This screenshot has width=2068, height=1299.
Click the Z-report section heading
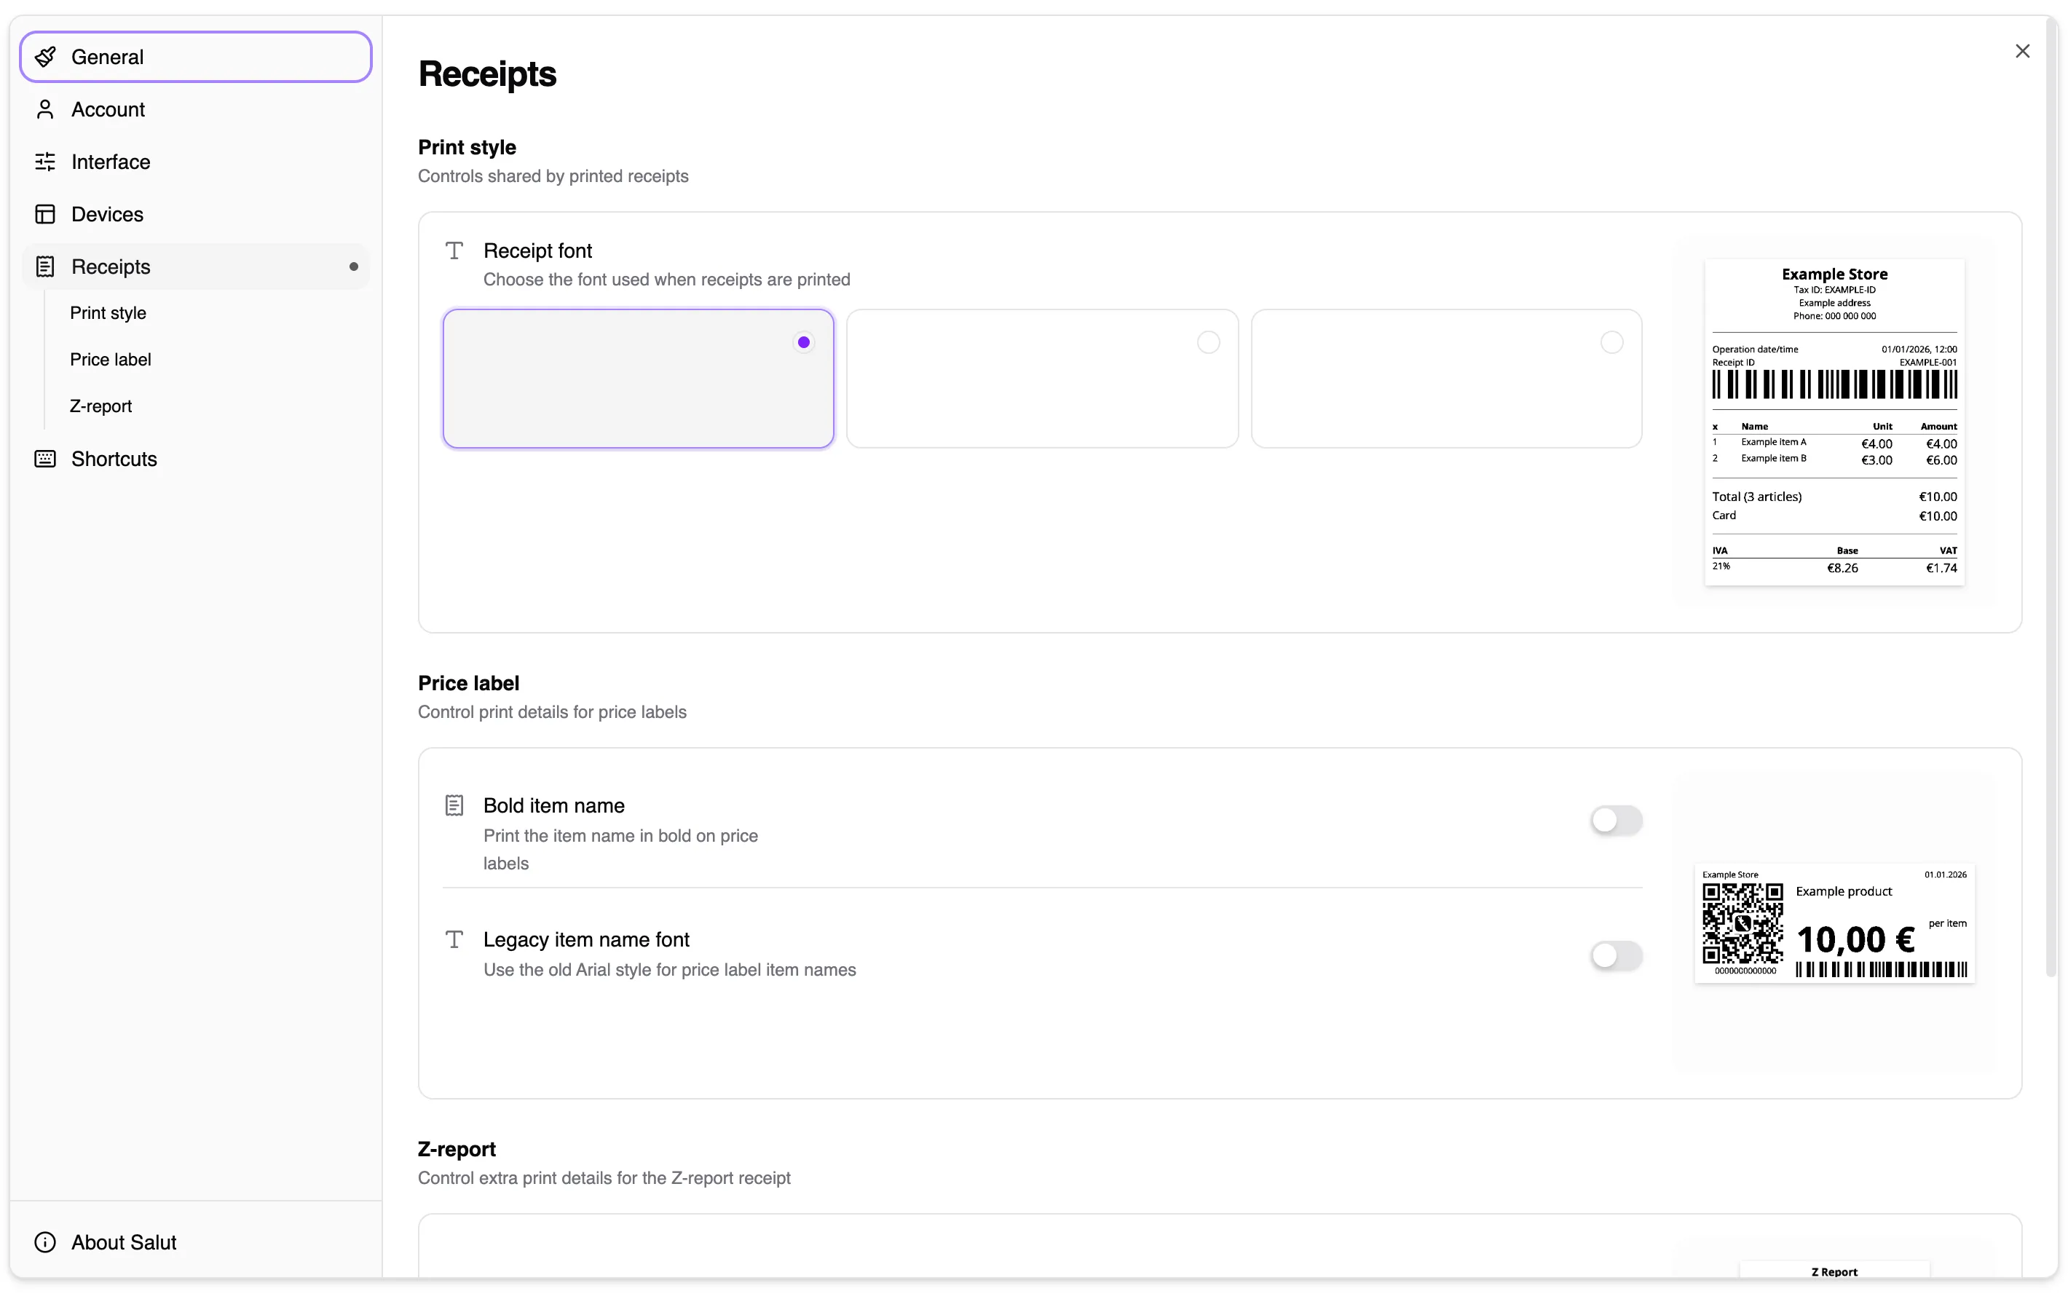457,1149
